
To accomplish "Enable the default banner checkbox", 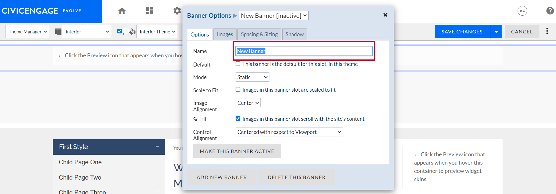I will (x=238, y=64).
